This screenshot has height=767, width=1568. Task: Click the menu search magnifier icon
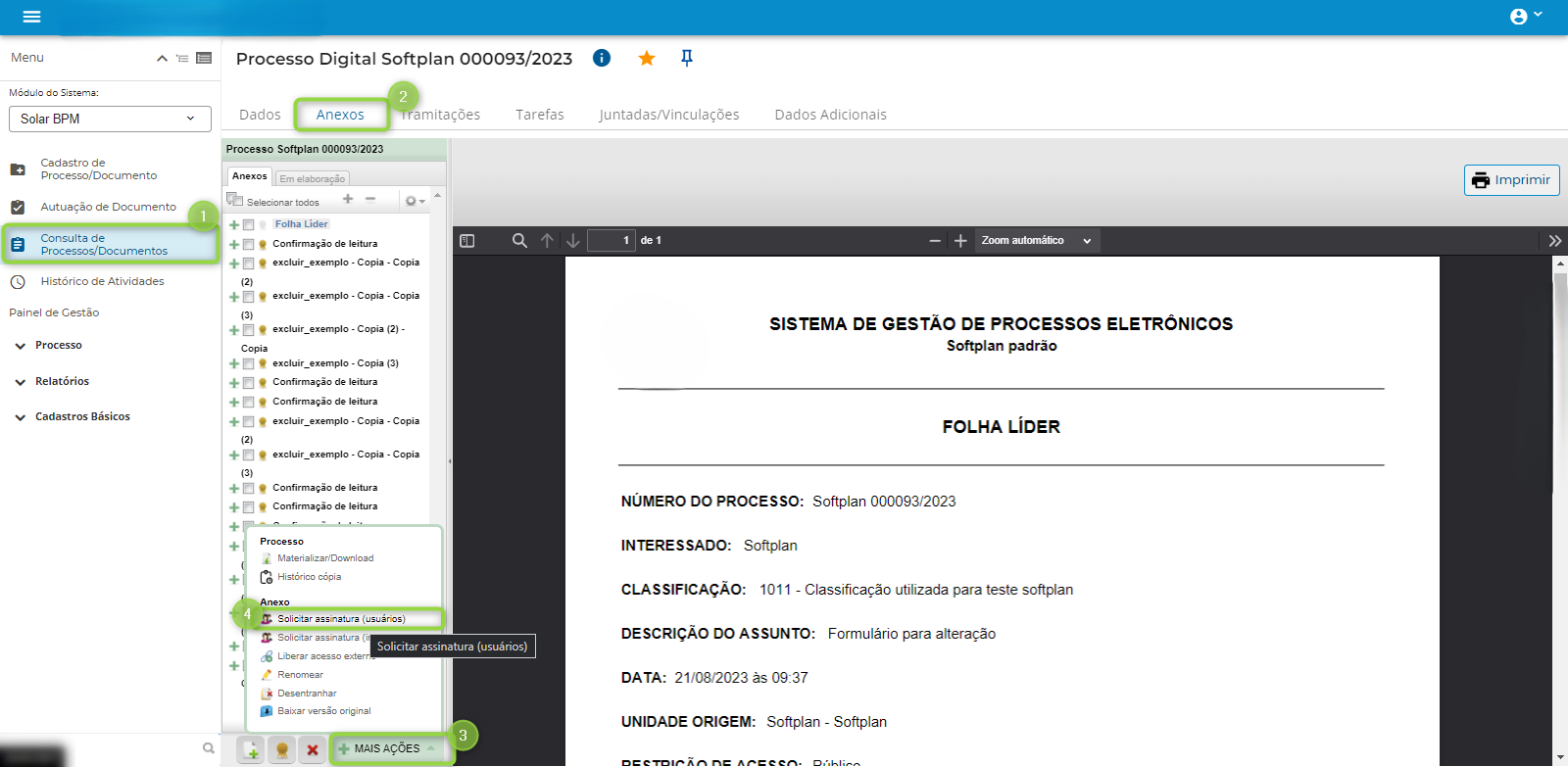pos(208,748)
